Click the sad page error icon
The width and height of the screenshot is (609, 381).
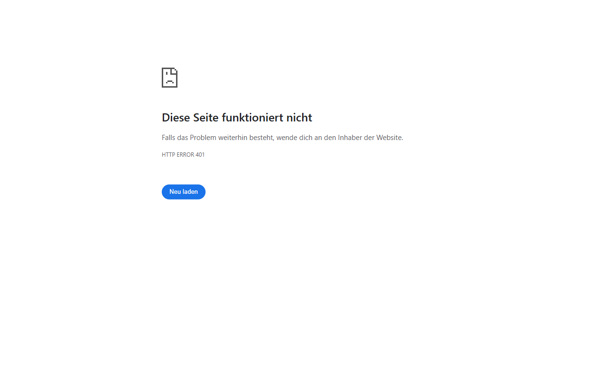[x=169, y=78]
